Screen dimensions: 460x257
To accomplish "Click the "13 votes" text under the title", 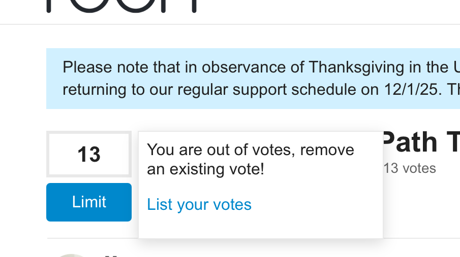I will [x=410, y=168].
